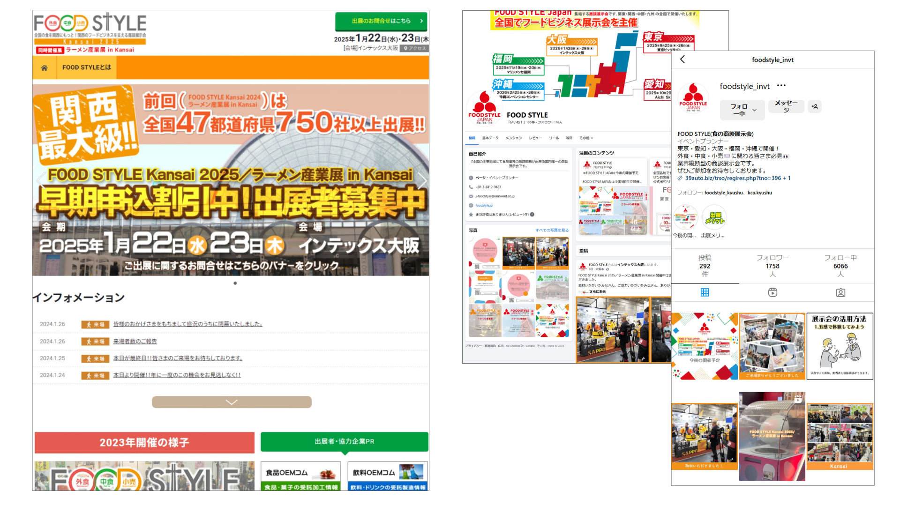Open the メンション tab on Facebook
900x506 pixels.
point(514,138)
